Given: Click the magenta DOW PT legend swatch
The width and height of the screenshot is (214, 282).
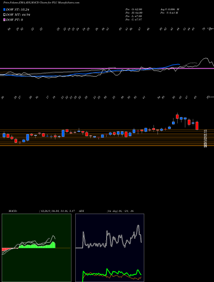Looking at the screenshot, I should pyautogui.click(x=4, y=20).
